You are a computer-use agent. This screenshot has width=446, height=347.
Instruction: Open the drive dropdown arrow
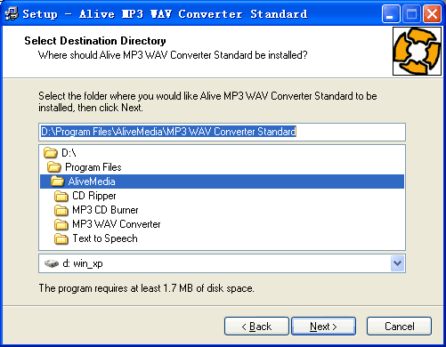pyautogui.click(x=397, y=263)
